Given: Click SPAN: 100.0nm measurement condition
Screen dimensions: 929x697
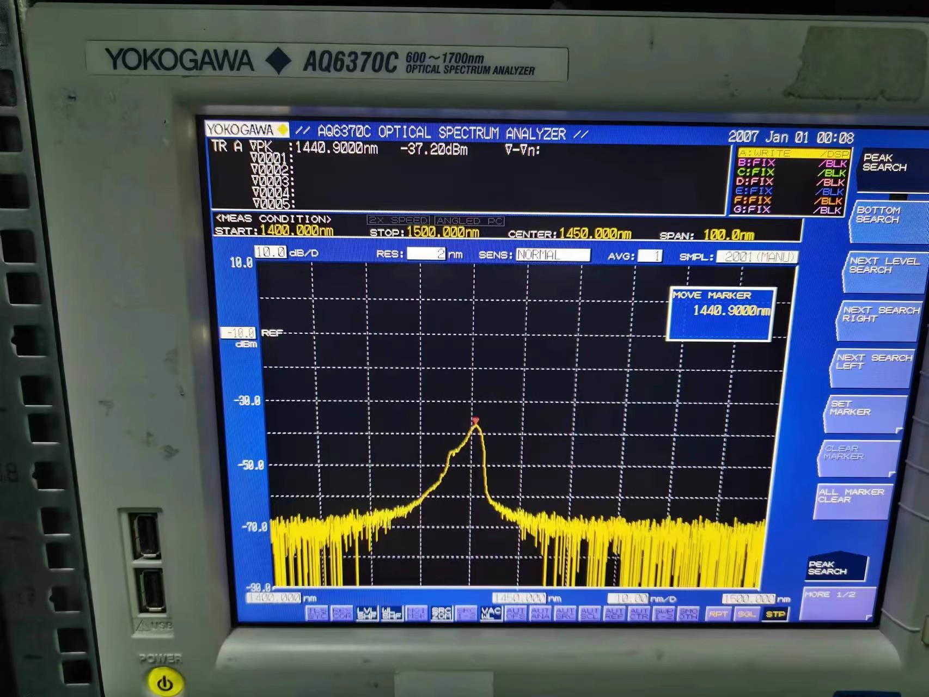Looking at the screenshot, I should tap(707, 235).
